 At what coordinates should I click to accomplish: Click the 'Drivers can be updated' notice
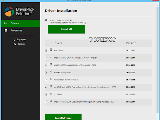coord(61,20)
